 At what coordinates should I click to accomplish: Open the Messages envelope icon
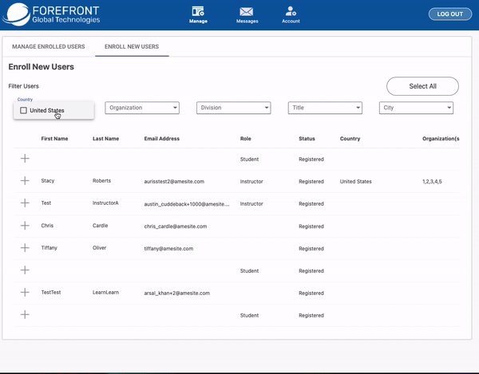247,12
